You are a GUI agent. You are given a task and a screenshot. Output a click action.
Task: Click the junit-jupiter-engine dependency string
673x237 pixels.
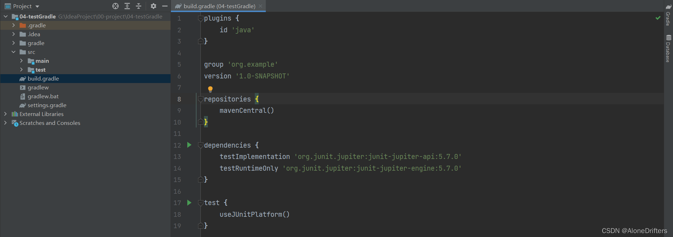(372, 168)
